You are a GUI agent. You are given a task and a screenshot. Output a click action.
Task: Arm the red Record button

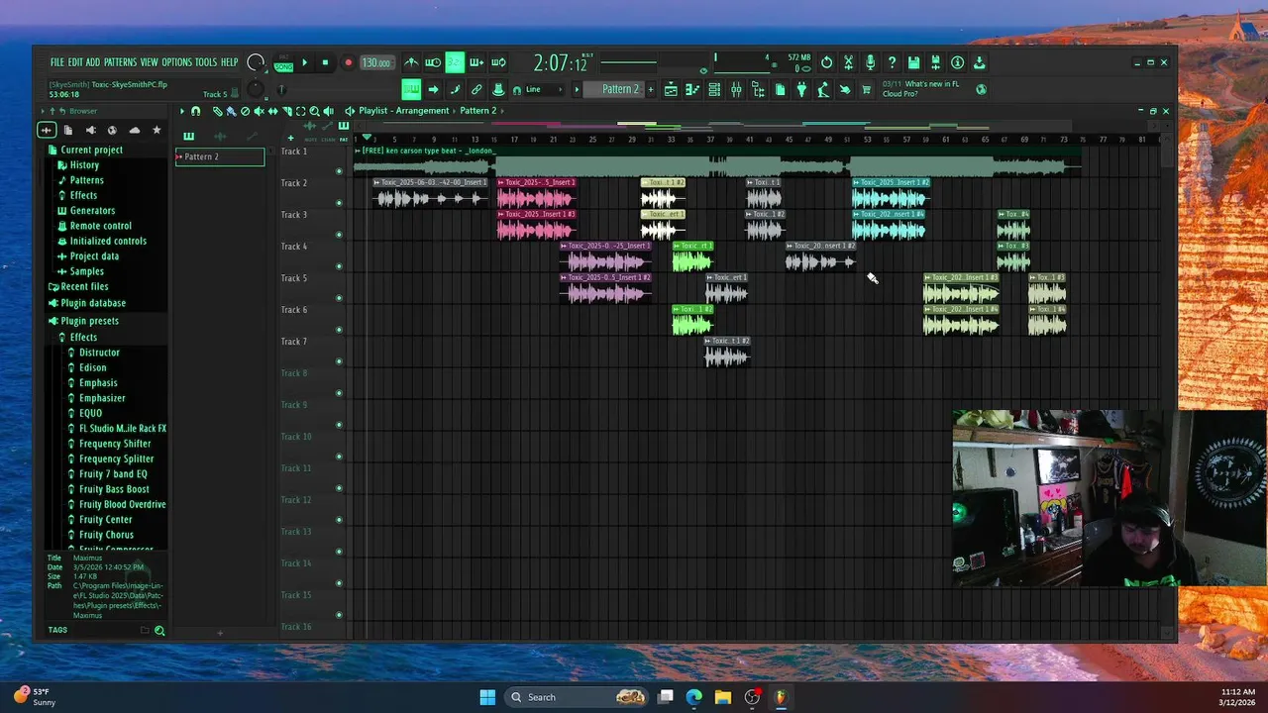pos(348,62)
